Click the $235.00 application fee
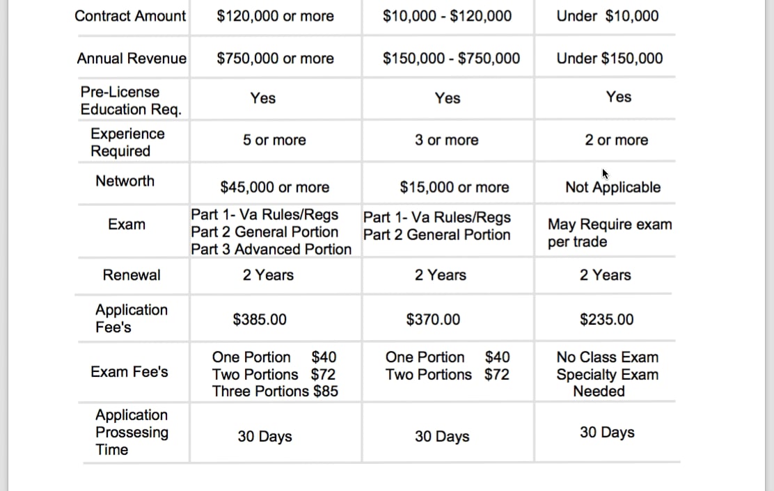 [x=606, y=319]
